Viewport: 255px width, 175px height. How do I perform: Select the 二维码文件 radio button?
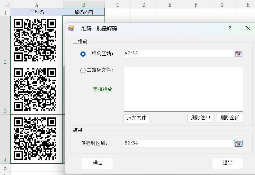83,70
